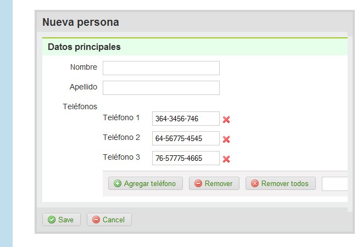Click the Teléfonos group label
The image size is (357, 247).
point(80,106)
